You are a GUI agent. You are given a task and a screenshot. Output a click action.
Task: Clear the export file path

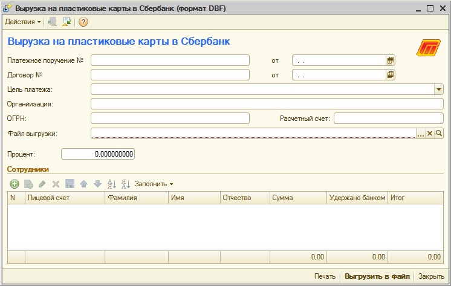[430, 134]
